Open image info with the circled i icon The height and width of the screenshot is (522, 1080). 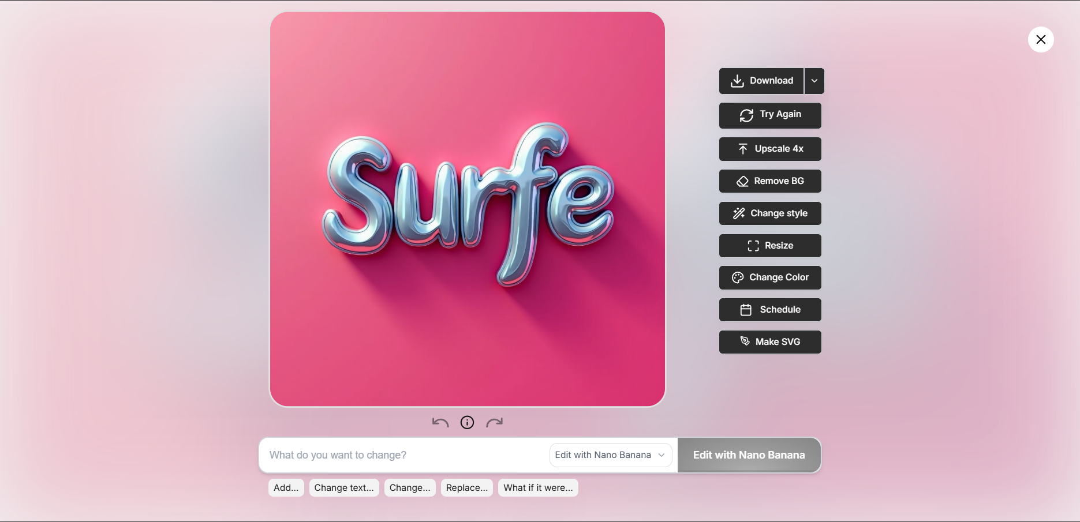pyautogui.click(x=467, y=423)
